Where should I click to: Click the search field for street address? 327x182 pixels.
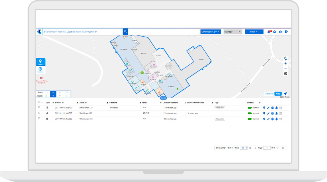(x=81, y=32)
